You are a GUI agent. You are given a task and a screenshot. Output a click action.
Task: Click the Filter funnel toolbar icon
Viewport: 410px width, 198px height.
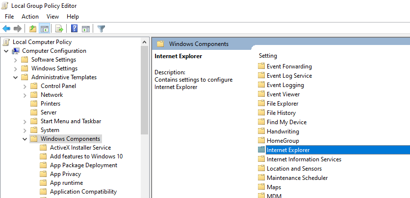101,29
